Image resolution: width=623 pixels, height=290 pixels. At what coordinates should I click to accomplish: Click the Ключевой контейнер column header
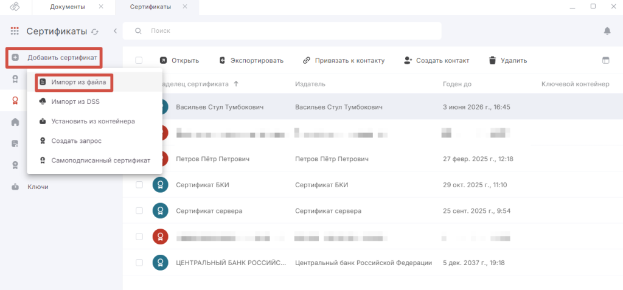[x=576, y=84]
